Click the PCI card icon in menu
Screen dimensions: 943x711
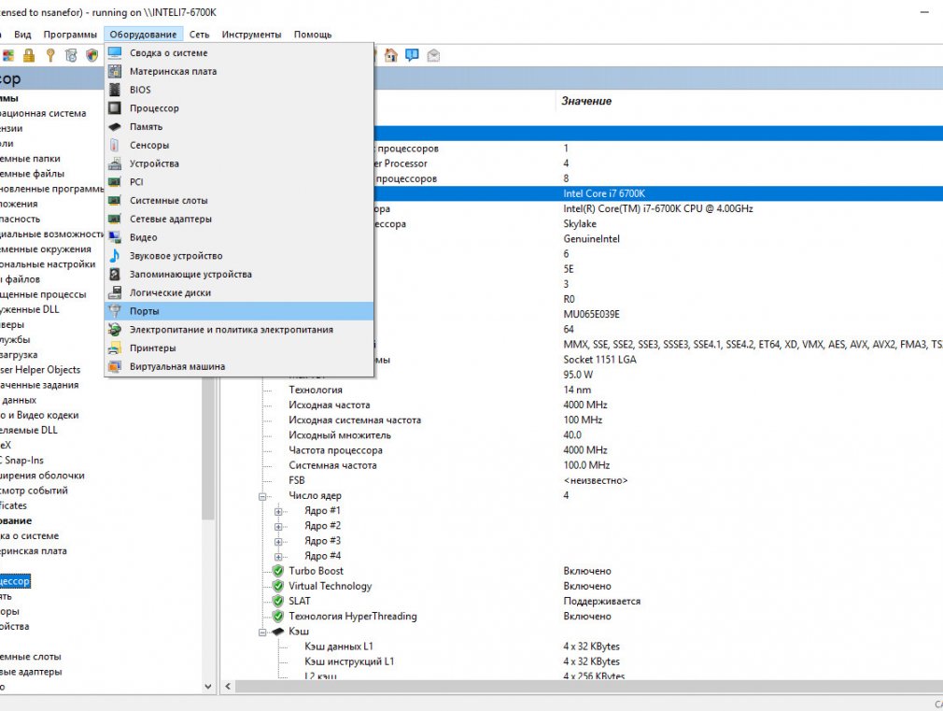click(x=115, y=182)
